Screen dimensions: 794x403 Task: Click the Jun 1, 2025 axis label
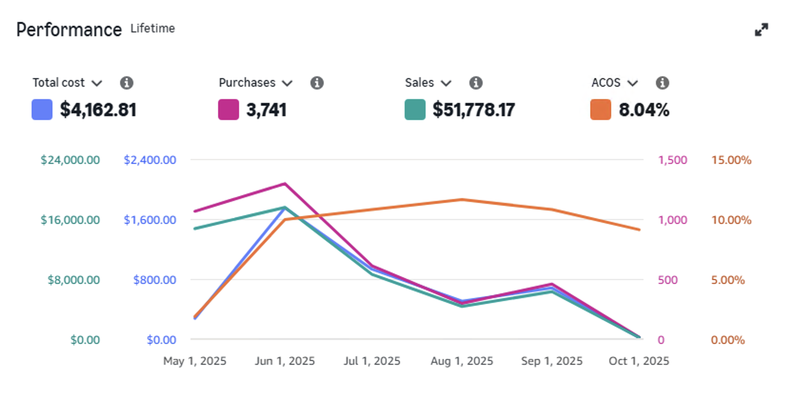285,361
